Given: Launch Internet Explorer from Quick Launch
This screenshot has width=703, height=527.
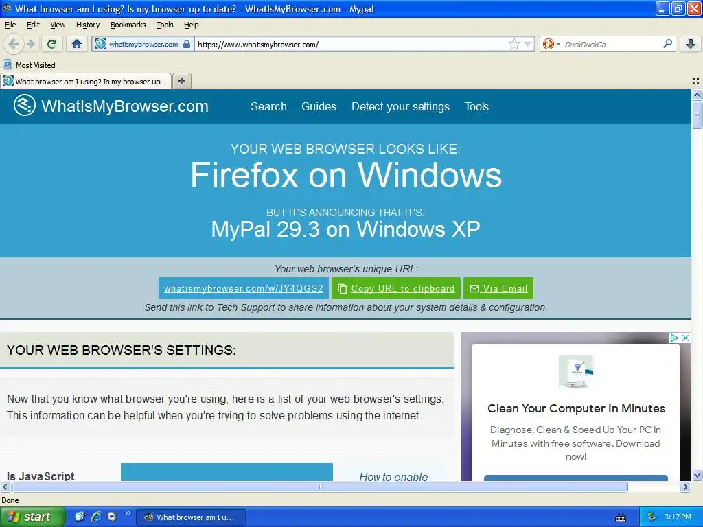Looking at the screenshot, I should coord(96,517).
